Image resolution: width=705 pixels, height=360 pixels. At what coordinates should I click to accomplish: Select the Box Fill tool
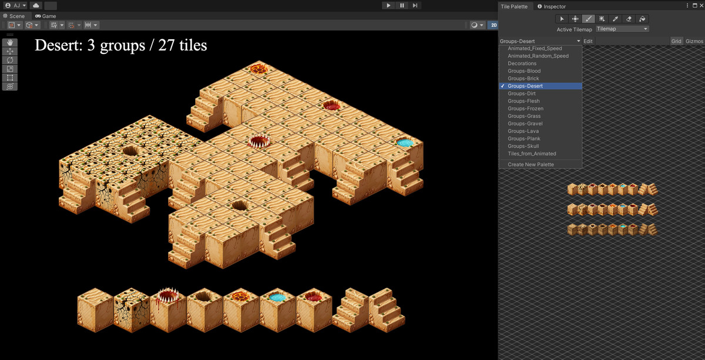coord(602,19)
